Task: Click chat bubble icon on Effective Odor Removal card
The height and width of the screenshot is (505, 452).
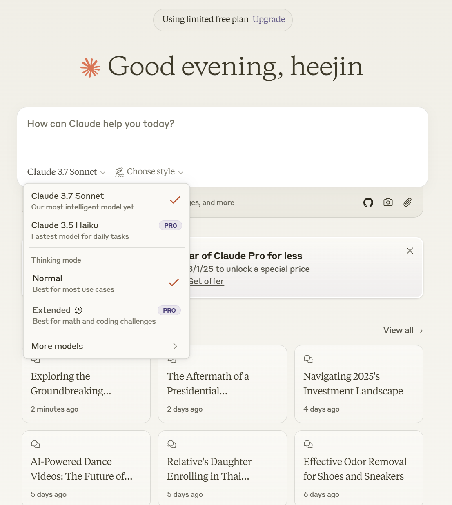Action: pos(308,444)
